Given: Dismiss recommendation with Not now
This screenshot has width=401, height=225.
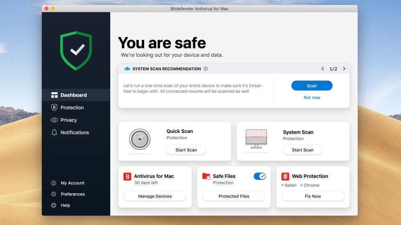Looking at the screenshot, I should click(x=312, y=97).
